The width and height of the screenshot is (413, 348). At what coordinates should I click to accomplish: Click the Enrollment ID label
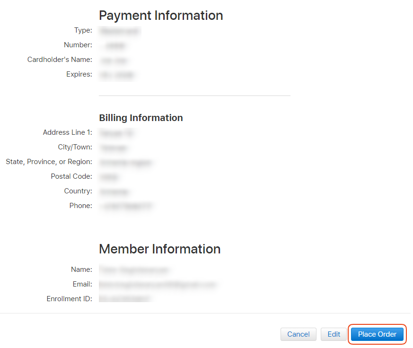point(69,299)
